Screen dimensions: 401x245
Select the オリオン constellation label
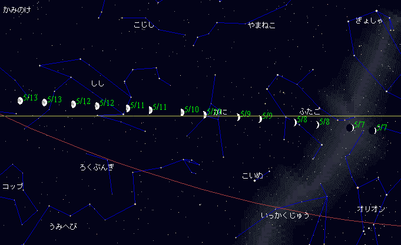point(371,210)
